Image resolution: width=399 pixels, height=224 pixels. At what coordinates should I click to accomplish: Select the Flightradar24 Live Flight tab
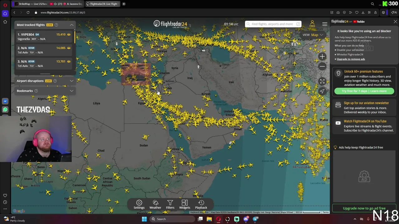[102, 4]
